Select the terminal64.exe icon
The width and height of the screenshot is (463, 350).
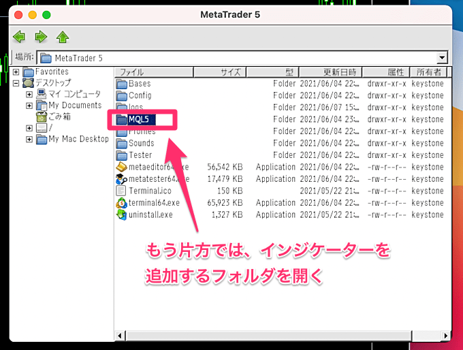tap(121, 203)
